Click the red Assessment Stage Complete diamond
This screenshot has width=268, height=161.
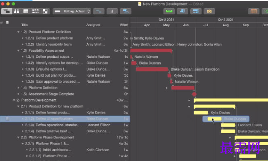(194, 94)
